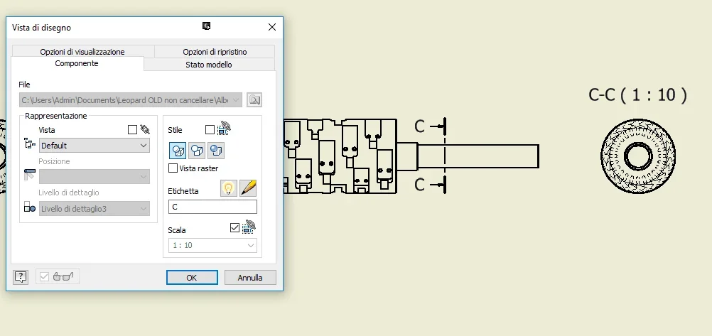Confirm with the OK button

192,278
